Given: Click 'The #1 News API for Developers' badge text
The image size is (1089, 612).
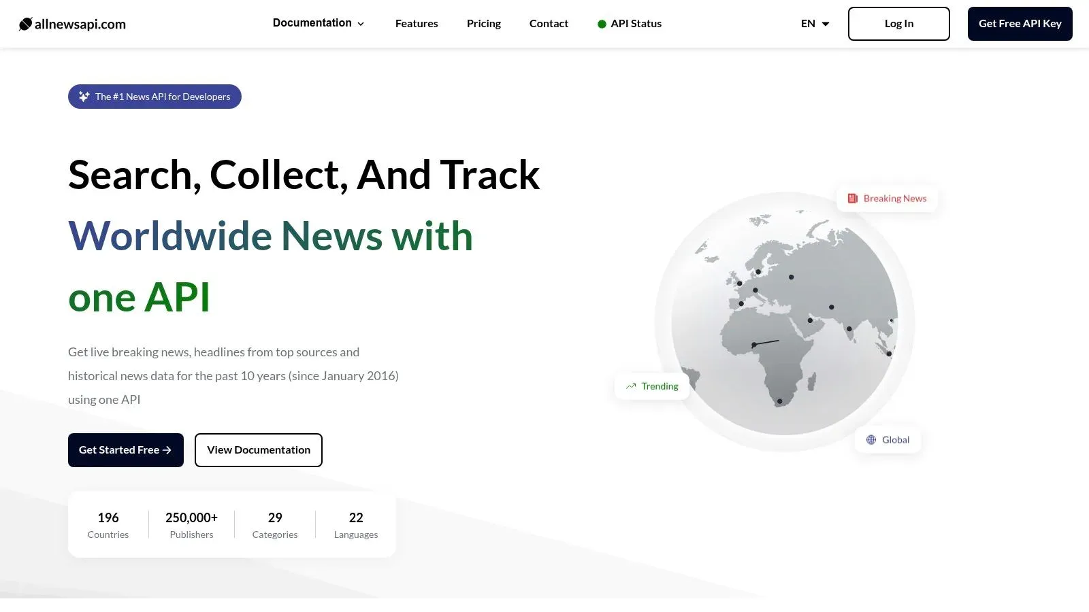Looking at the screenshot, I should pos(163,97).
